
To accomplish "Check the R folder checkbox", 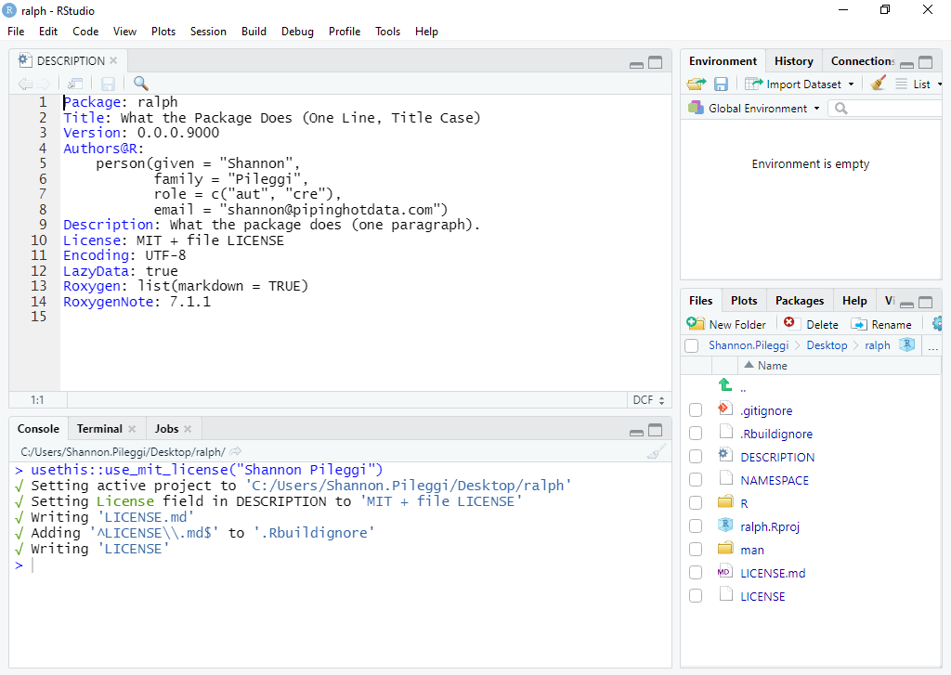I will tap(696, 503).
